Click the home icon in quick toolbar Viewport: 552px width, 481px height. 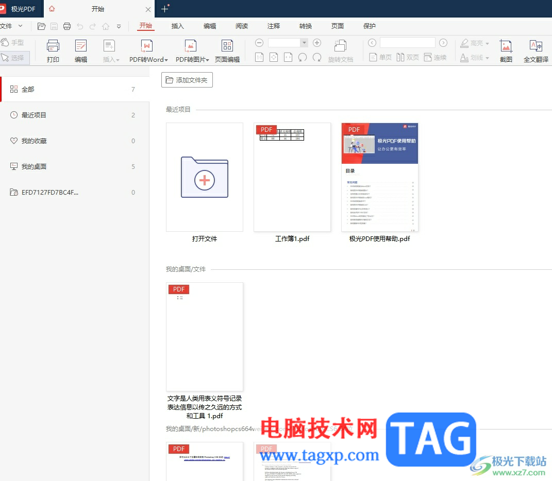tap(106, 26)
